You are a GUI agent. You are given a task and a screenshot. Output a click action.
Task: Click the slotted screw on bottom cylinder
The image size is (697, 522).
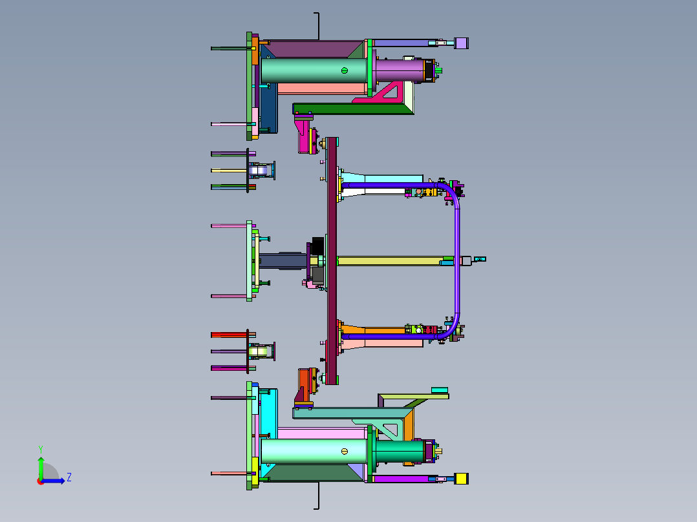(345, 452)
